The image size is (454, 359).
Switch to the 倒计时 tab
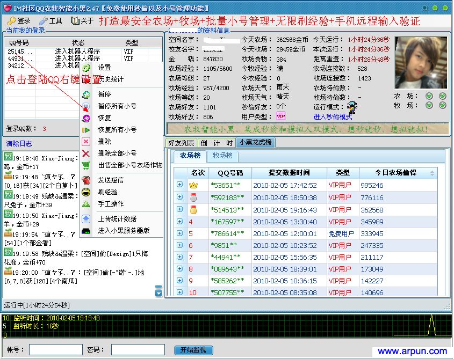coord(217,143)
